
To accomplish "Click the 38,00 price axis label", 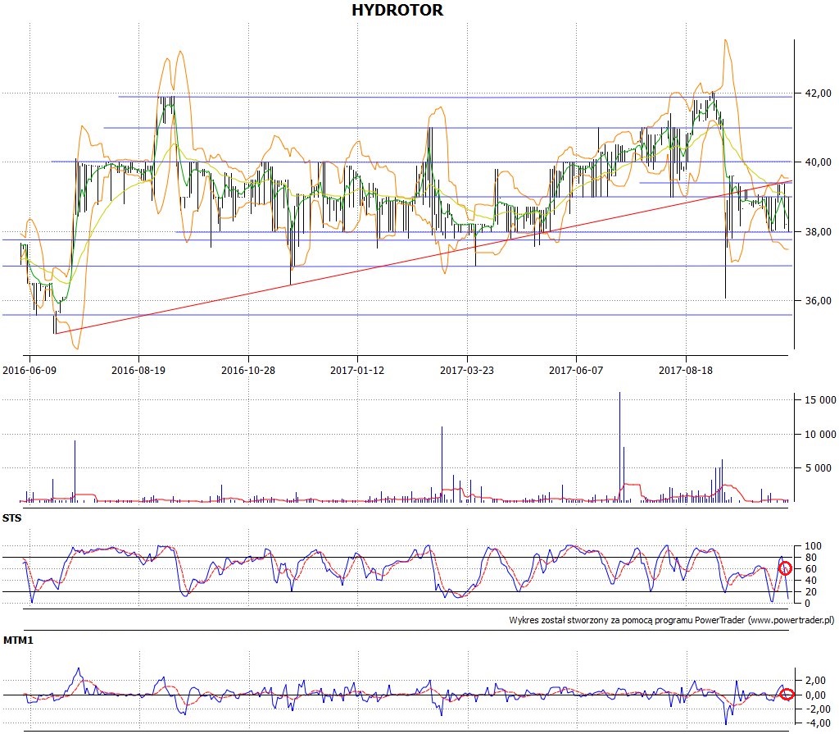I will [x=819, y=232].
